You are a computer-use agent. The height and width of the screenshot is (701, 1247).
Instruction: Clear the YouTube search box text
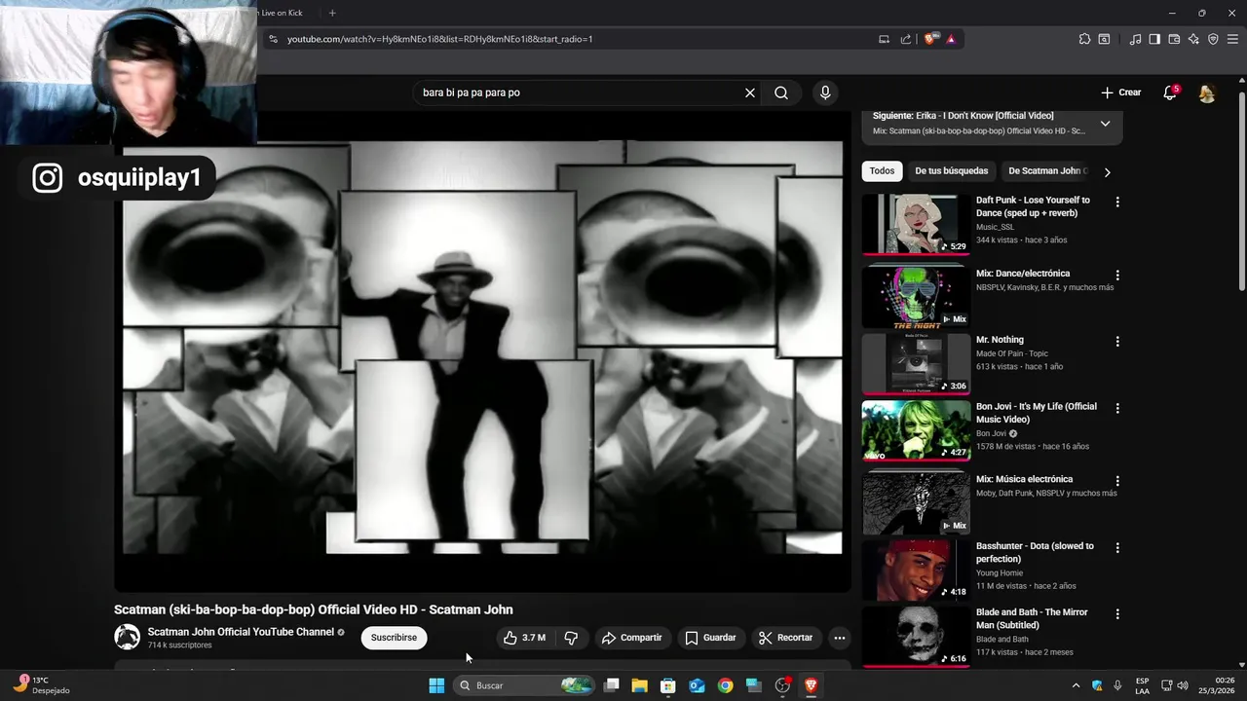[x=750, y=92]
